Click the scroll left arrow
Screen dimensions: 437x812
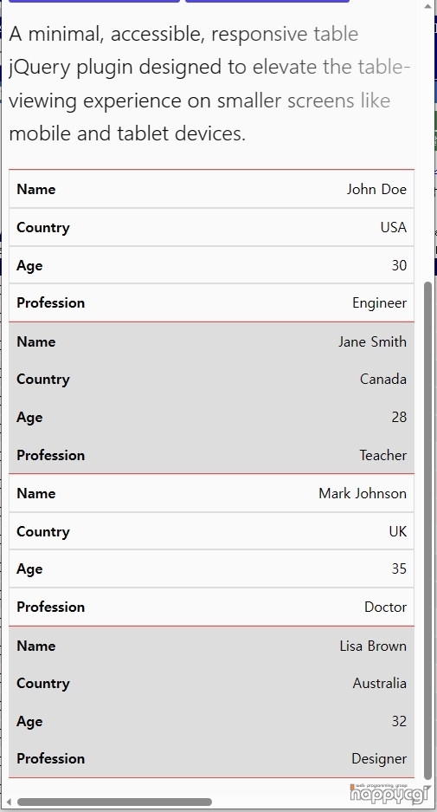click(x=8, y=802)
